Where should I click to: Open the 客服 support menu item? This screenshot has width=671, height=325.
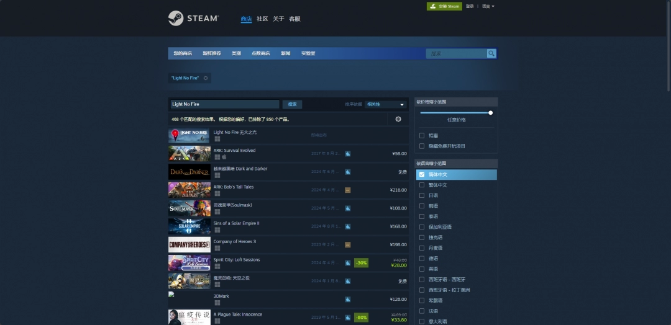click(x=294, y=19)
